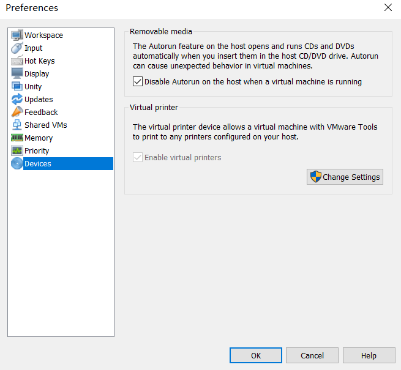The image size is (401, 370).
Task: Click the Change Settings button
Action: pyautogui.click(x=345, y=177)
